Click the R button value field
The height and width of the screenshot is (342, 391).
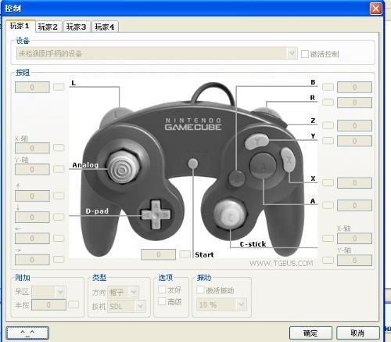pyautogui.click(x=354, y=103)
